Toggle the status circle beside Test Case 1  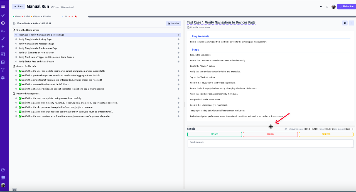[x=16, y=35]
